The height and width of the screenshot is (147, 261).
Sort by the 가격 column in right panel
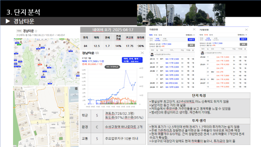pos(223,49)
